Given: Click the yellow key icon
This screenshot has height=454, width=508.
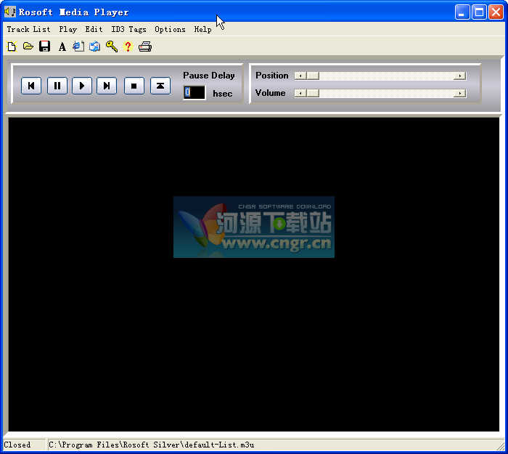Looking at the screenshot, I should pos(112,46).
